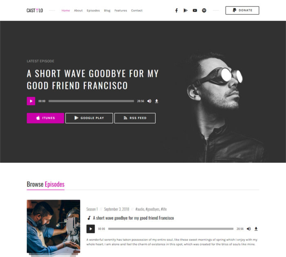Open the iTunes subscribe button
This screenshot has width=286, height=257.
(x=45, y=118)
